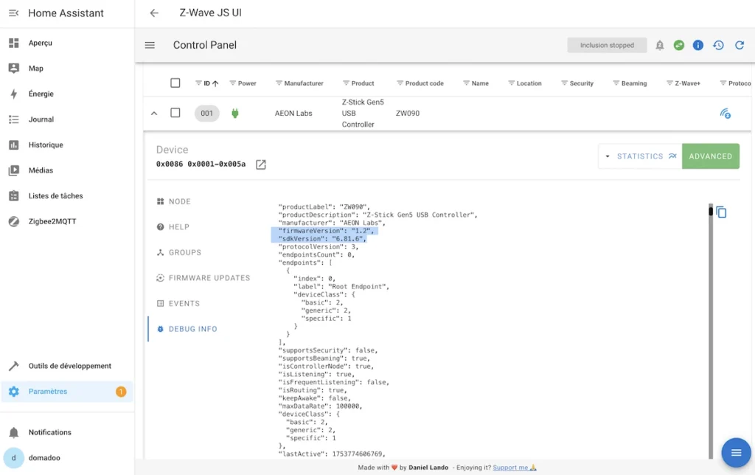
Task: Click the Inclusion stopped status button
Action: [607, 45]
